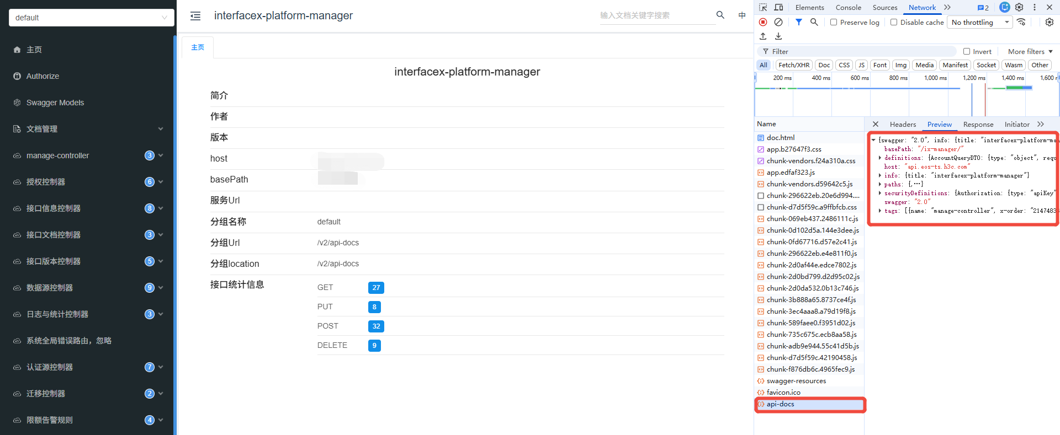Screen dimensions: 1060x435
Task: Select doc.html request in list
Action: tap(809, 138)
